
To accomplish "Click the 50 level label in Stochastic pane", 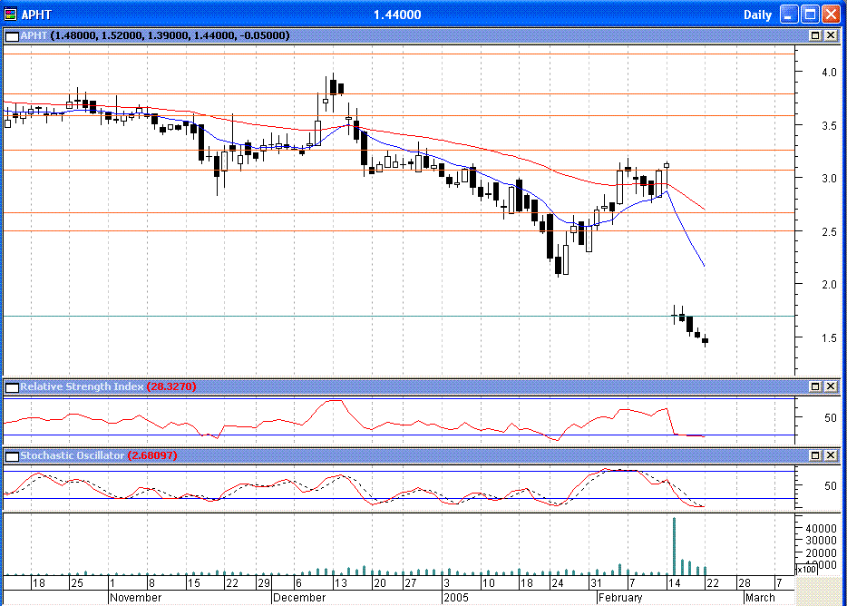I will [831, 486].
